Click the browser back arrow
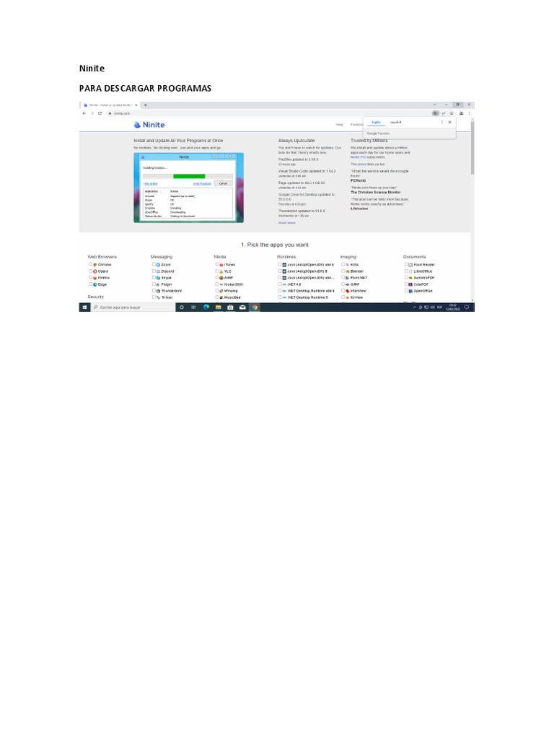 click(84, 113)
